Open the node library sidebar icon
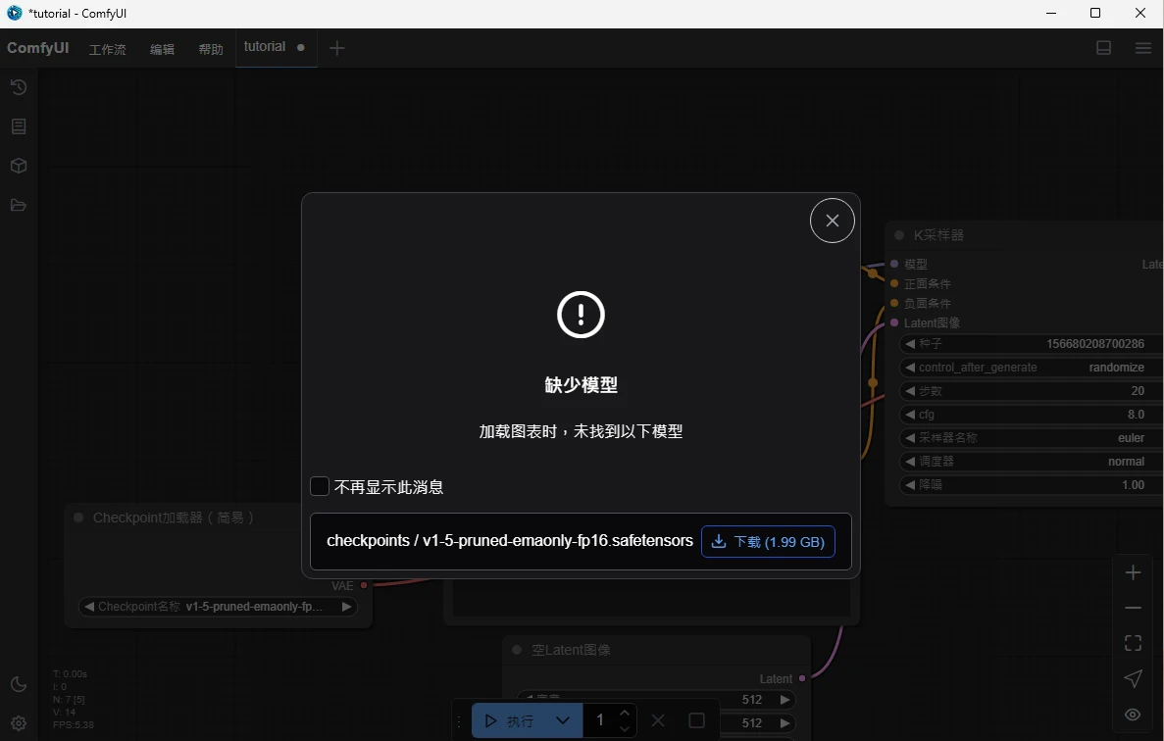Viewport: 1164px width, 741px height. 19,126
